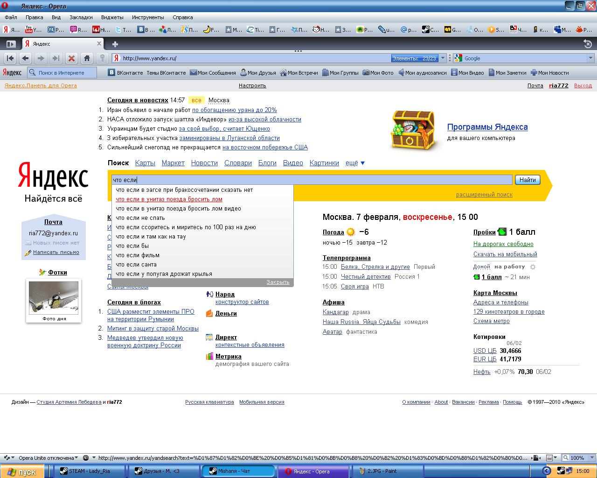Click the Написать письмо link

click(56, 252)
